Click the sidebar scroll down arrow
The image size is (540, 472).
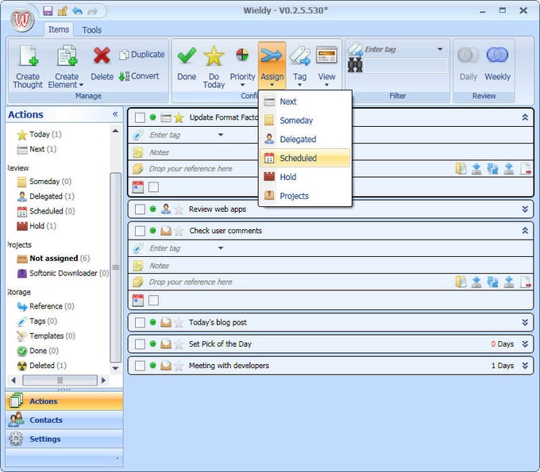116,368
